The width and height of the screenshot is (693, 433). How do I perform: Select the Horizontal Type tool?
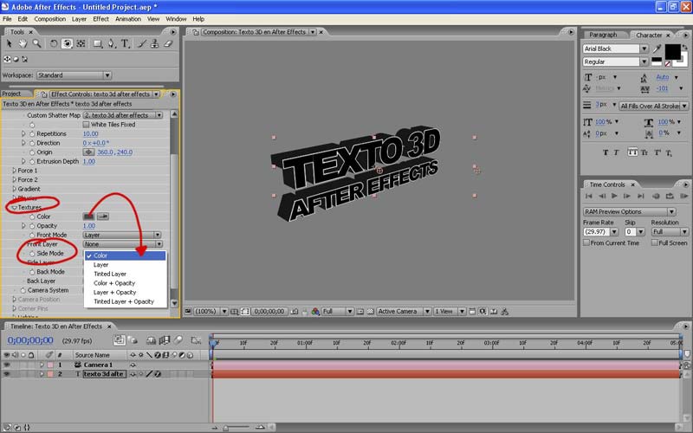pyautogui.click(x=126, y=43)
